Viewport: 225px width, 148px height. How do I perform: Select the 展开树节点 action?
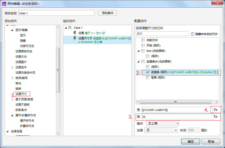27,121
